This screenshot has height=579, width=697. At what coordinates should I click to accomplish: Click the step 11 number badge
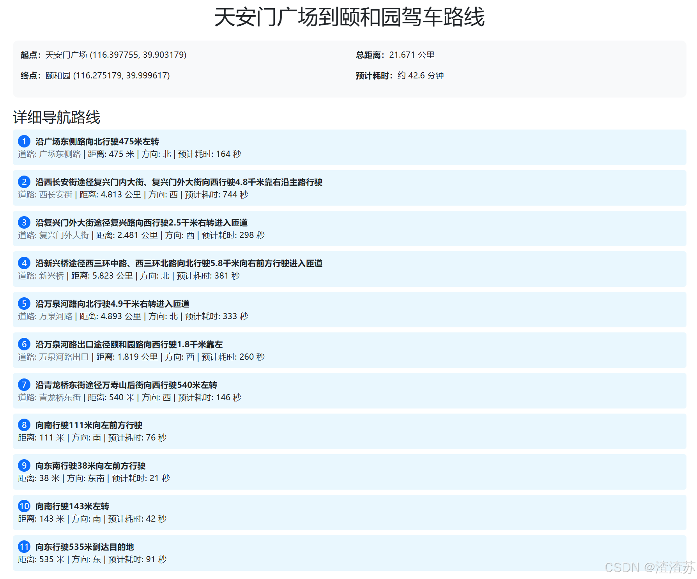tap(24, 547)
